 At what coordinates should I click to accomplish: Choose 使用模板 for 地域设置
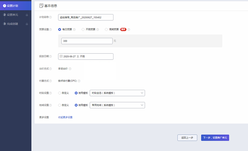(x=76, y=105)
